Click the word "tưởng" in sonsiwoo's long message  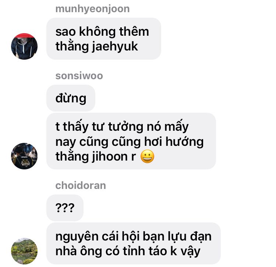[126, 126]
